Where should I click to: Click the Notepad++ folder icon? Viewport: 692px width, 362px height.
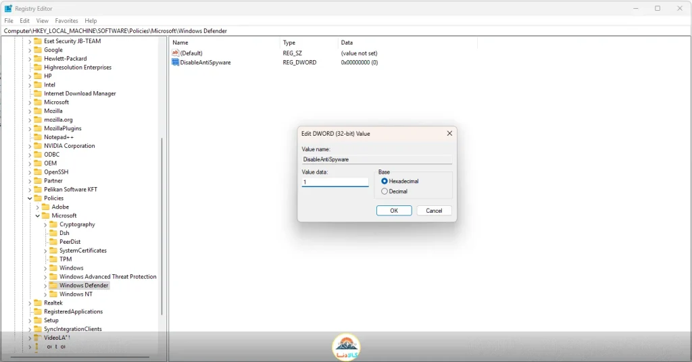click(38, 137)
